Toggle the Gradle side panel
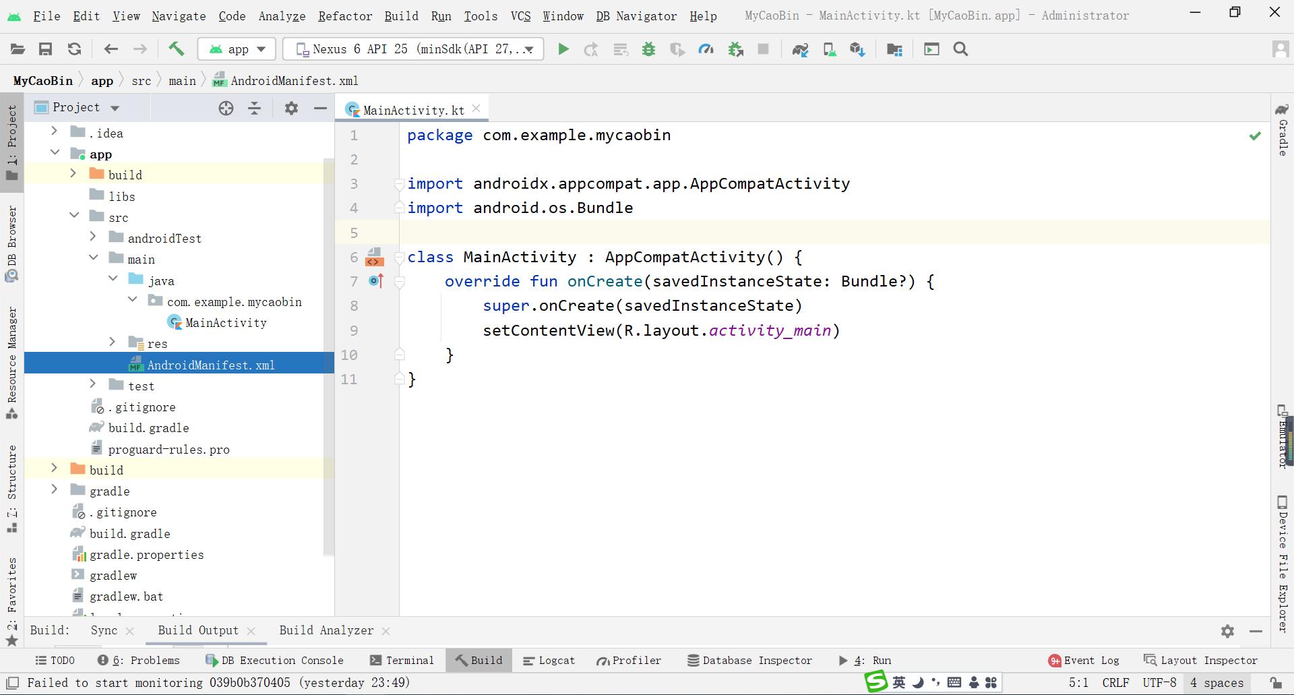This screenshot has width=1294, height=695. click(x=1282, y=129)
